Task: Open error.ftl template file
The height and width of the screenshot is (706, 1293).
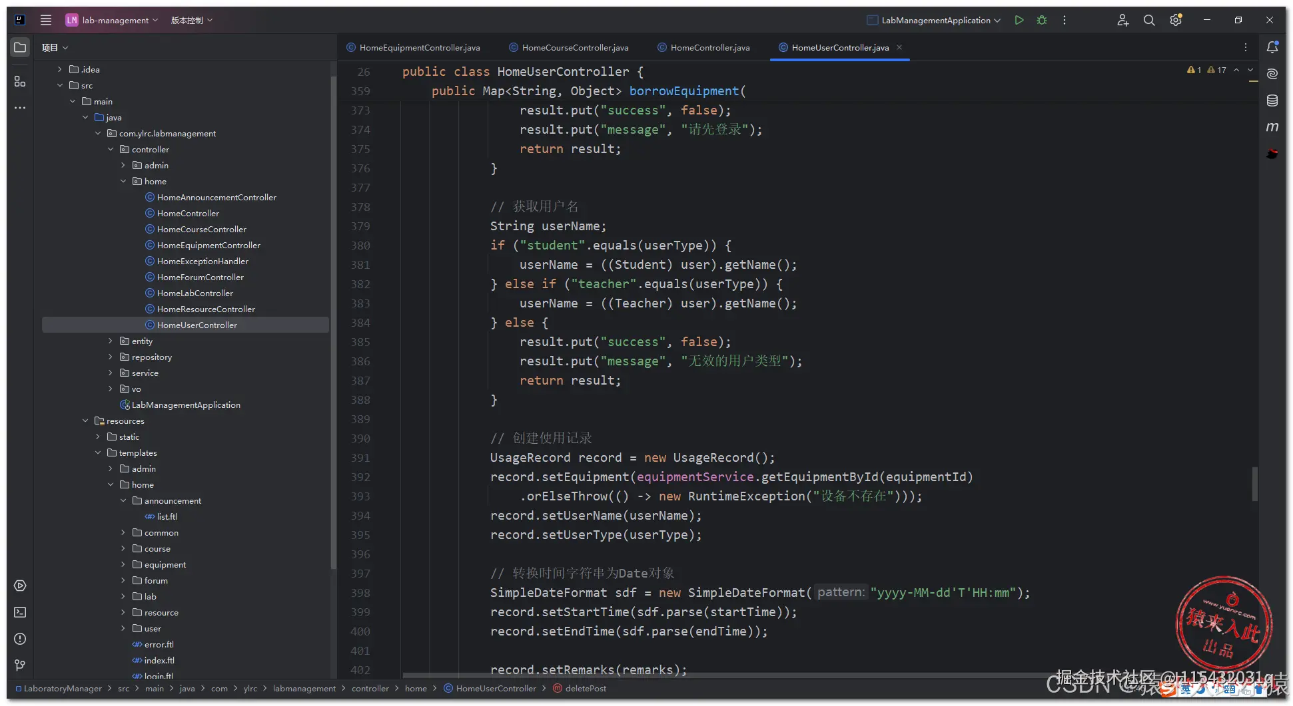Action: coord(159,644)
